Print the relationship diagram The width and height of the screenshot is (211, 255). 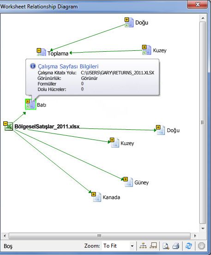[x=175, y=246]
